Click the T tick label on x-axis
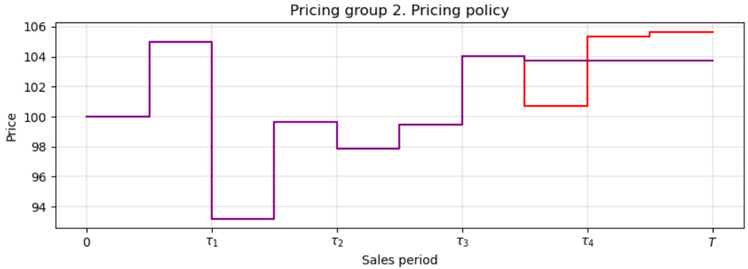The image size is (748, 269). click(712, 241)
